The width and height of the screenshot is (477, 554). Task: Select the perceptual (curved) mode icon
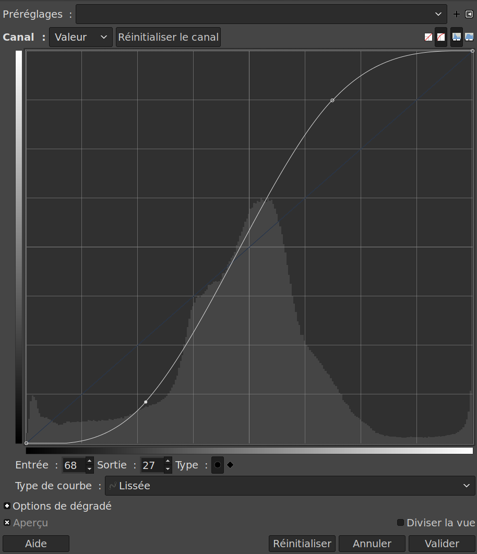(x=441, y=37)
